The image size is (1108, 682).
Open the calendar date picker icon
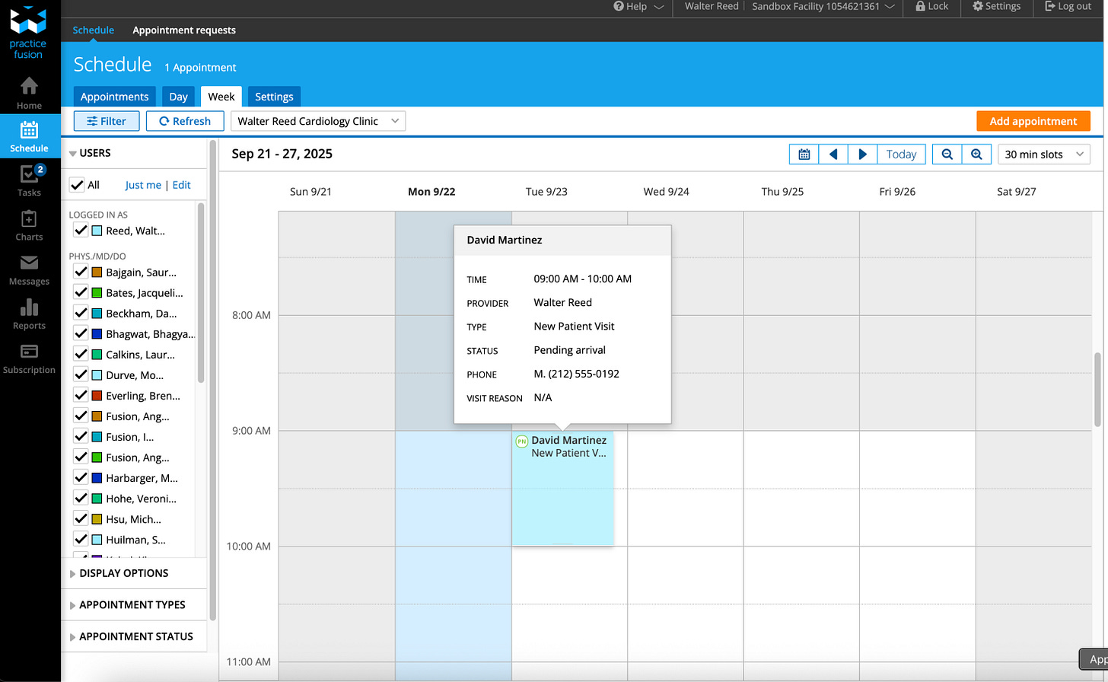coord(804,154)
